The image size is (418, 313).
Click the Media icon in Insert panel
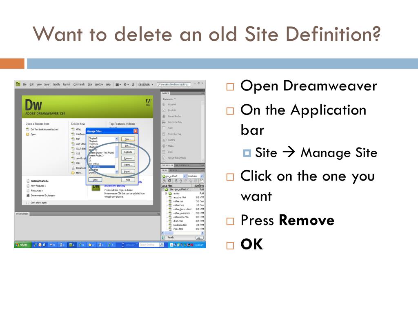164,145
